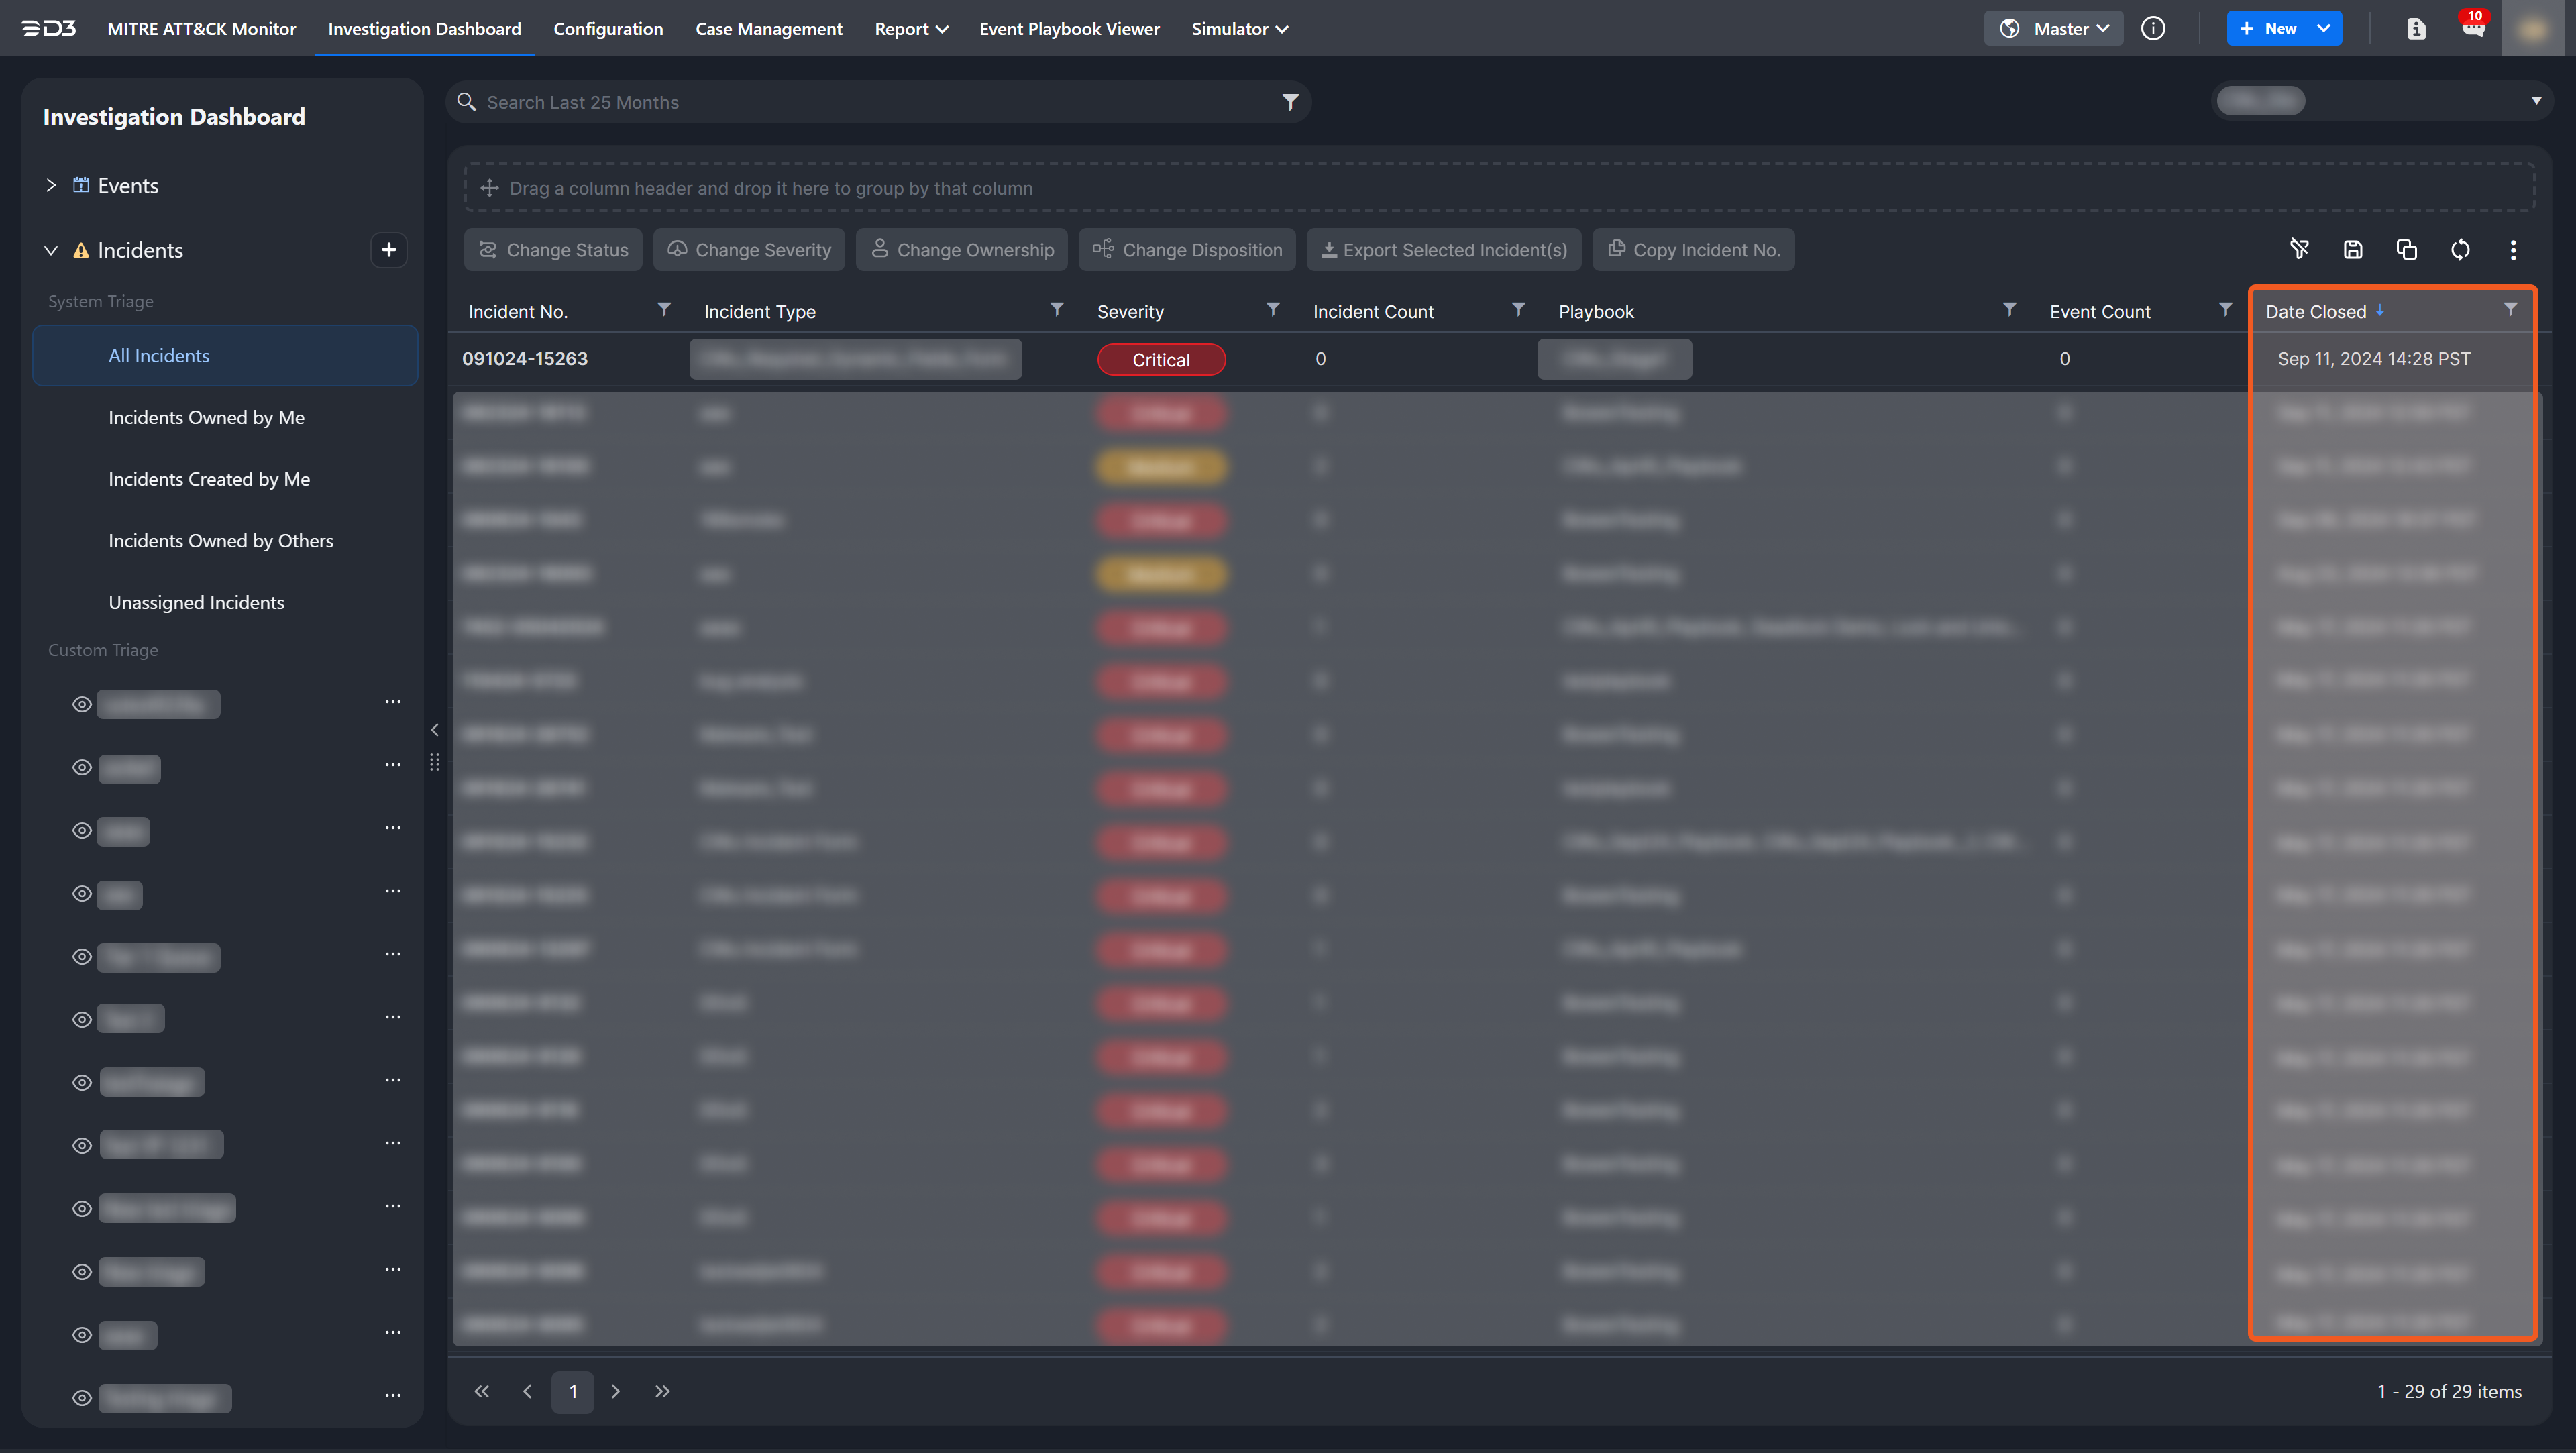Click the info circle icon in header

pyautogui.click(x=2153, y=28)
